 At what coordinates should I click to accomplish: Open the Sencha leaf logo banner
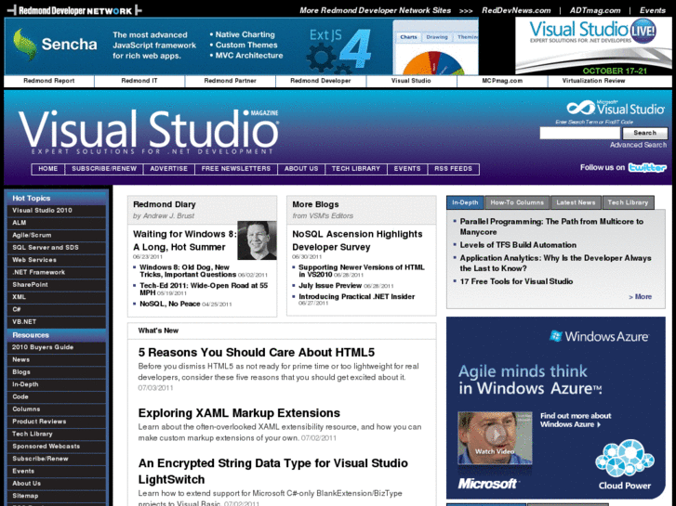pos(55,45)
